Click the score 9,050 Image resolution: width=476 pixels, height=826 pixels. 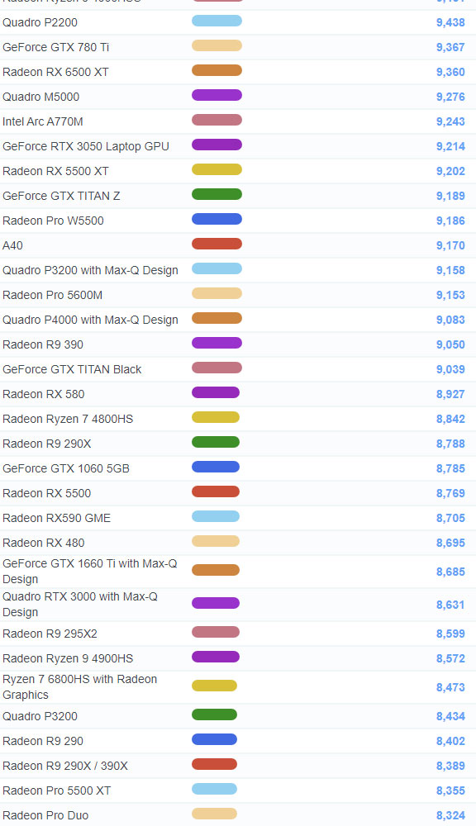tap(450, 344)
